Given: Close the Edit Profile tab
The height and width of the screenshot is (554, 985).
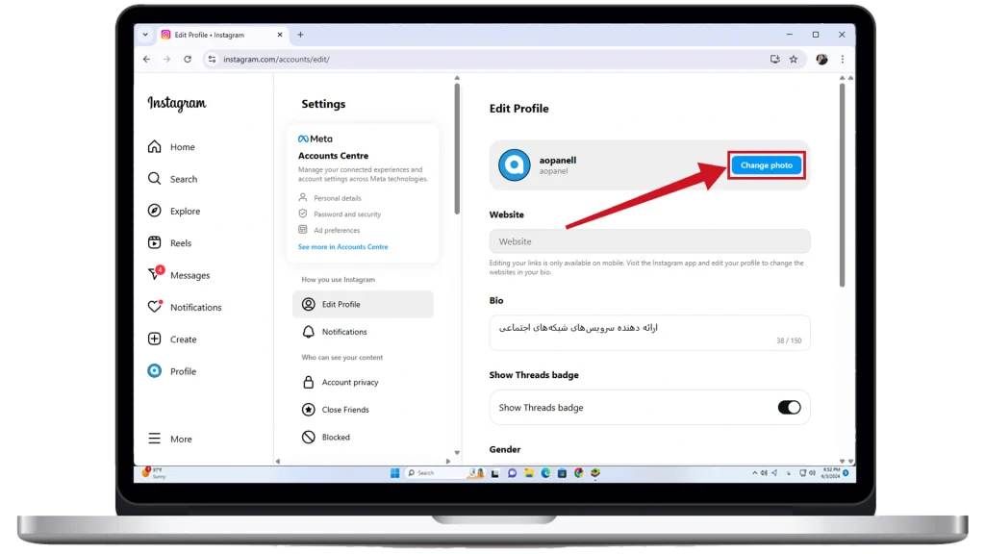Looking at the screenshot, I should 280,35.
